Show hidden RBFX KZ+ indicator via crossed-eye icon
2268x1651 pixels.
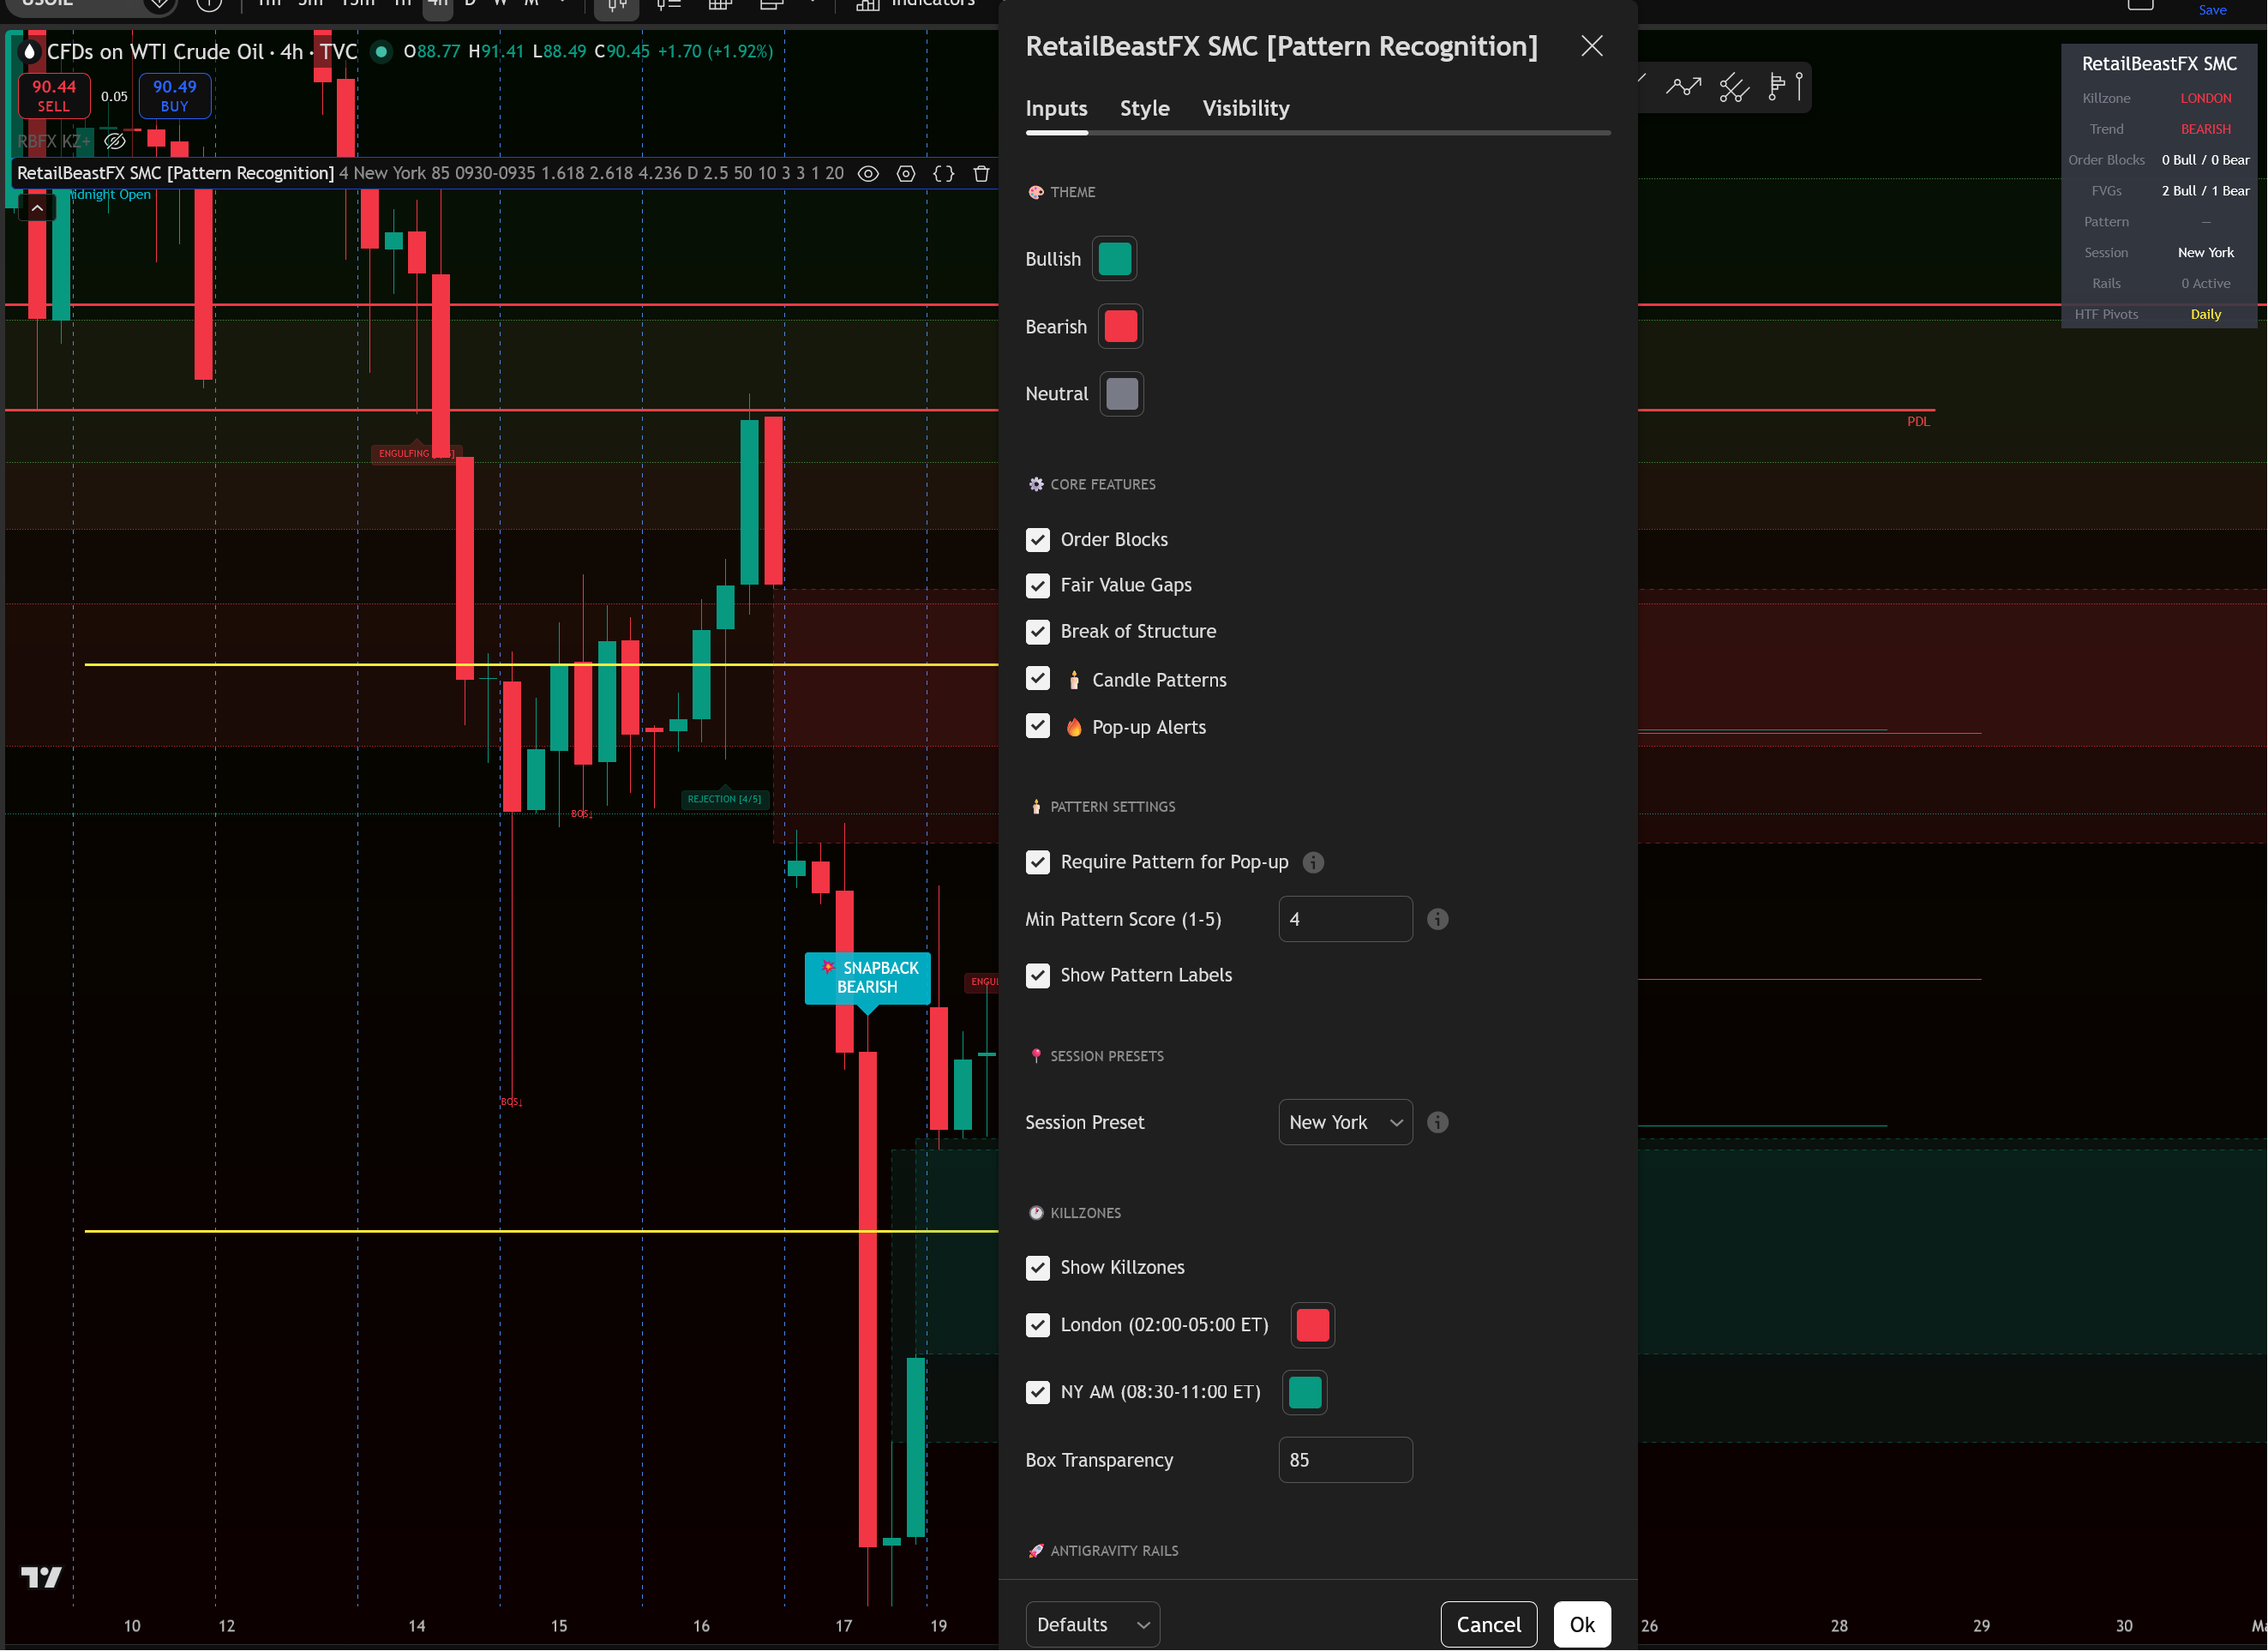click(x=115, y=141)
